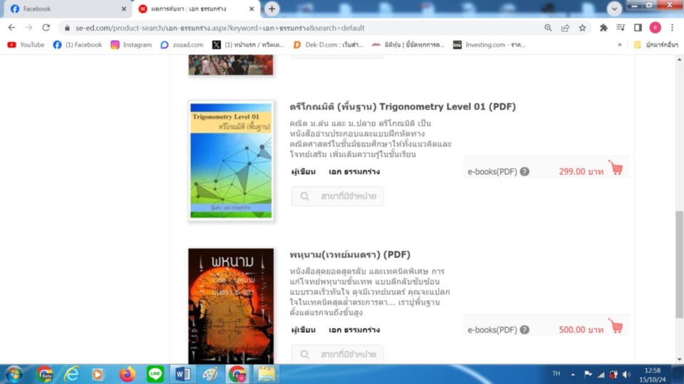Expand hidden bookmarks with chevron
The height and width of the screenshot is (384, 684).
(619, 45)
